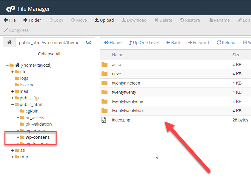Click the Upload toolbar button
Screen dimensions: 251x192
coord(104,20)
